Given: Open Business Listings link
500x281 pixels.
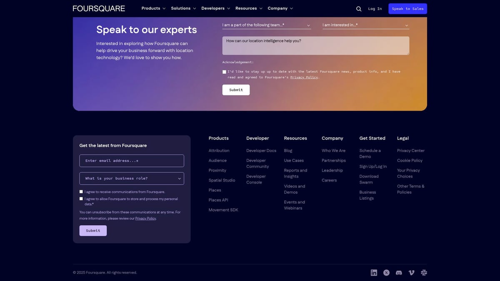Looking at the screenshot, I should tap(367, 195).
